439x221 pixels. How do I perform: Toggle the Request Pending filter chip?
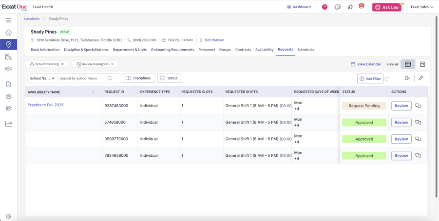(x=47, y=64)
